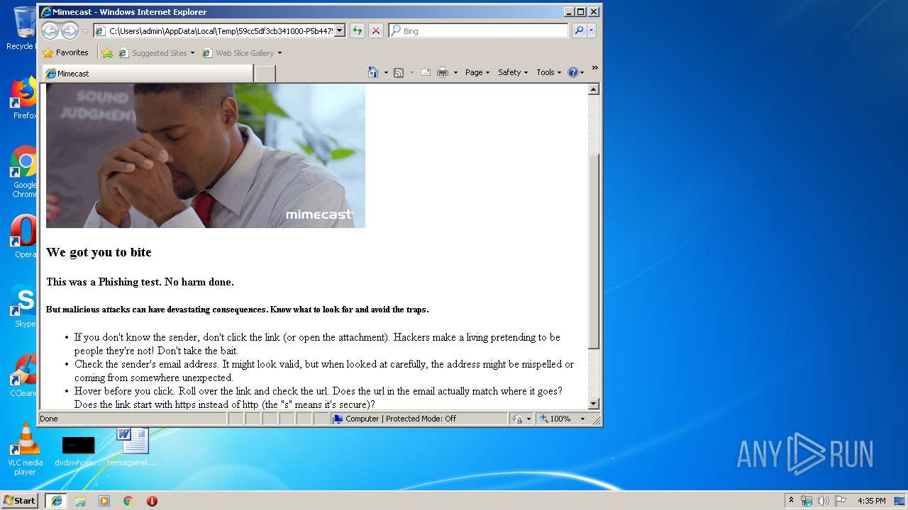Show hidden system tray icons
The image size is (908, 510).
pos(791,500)
